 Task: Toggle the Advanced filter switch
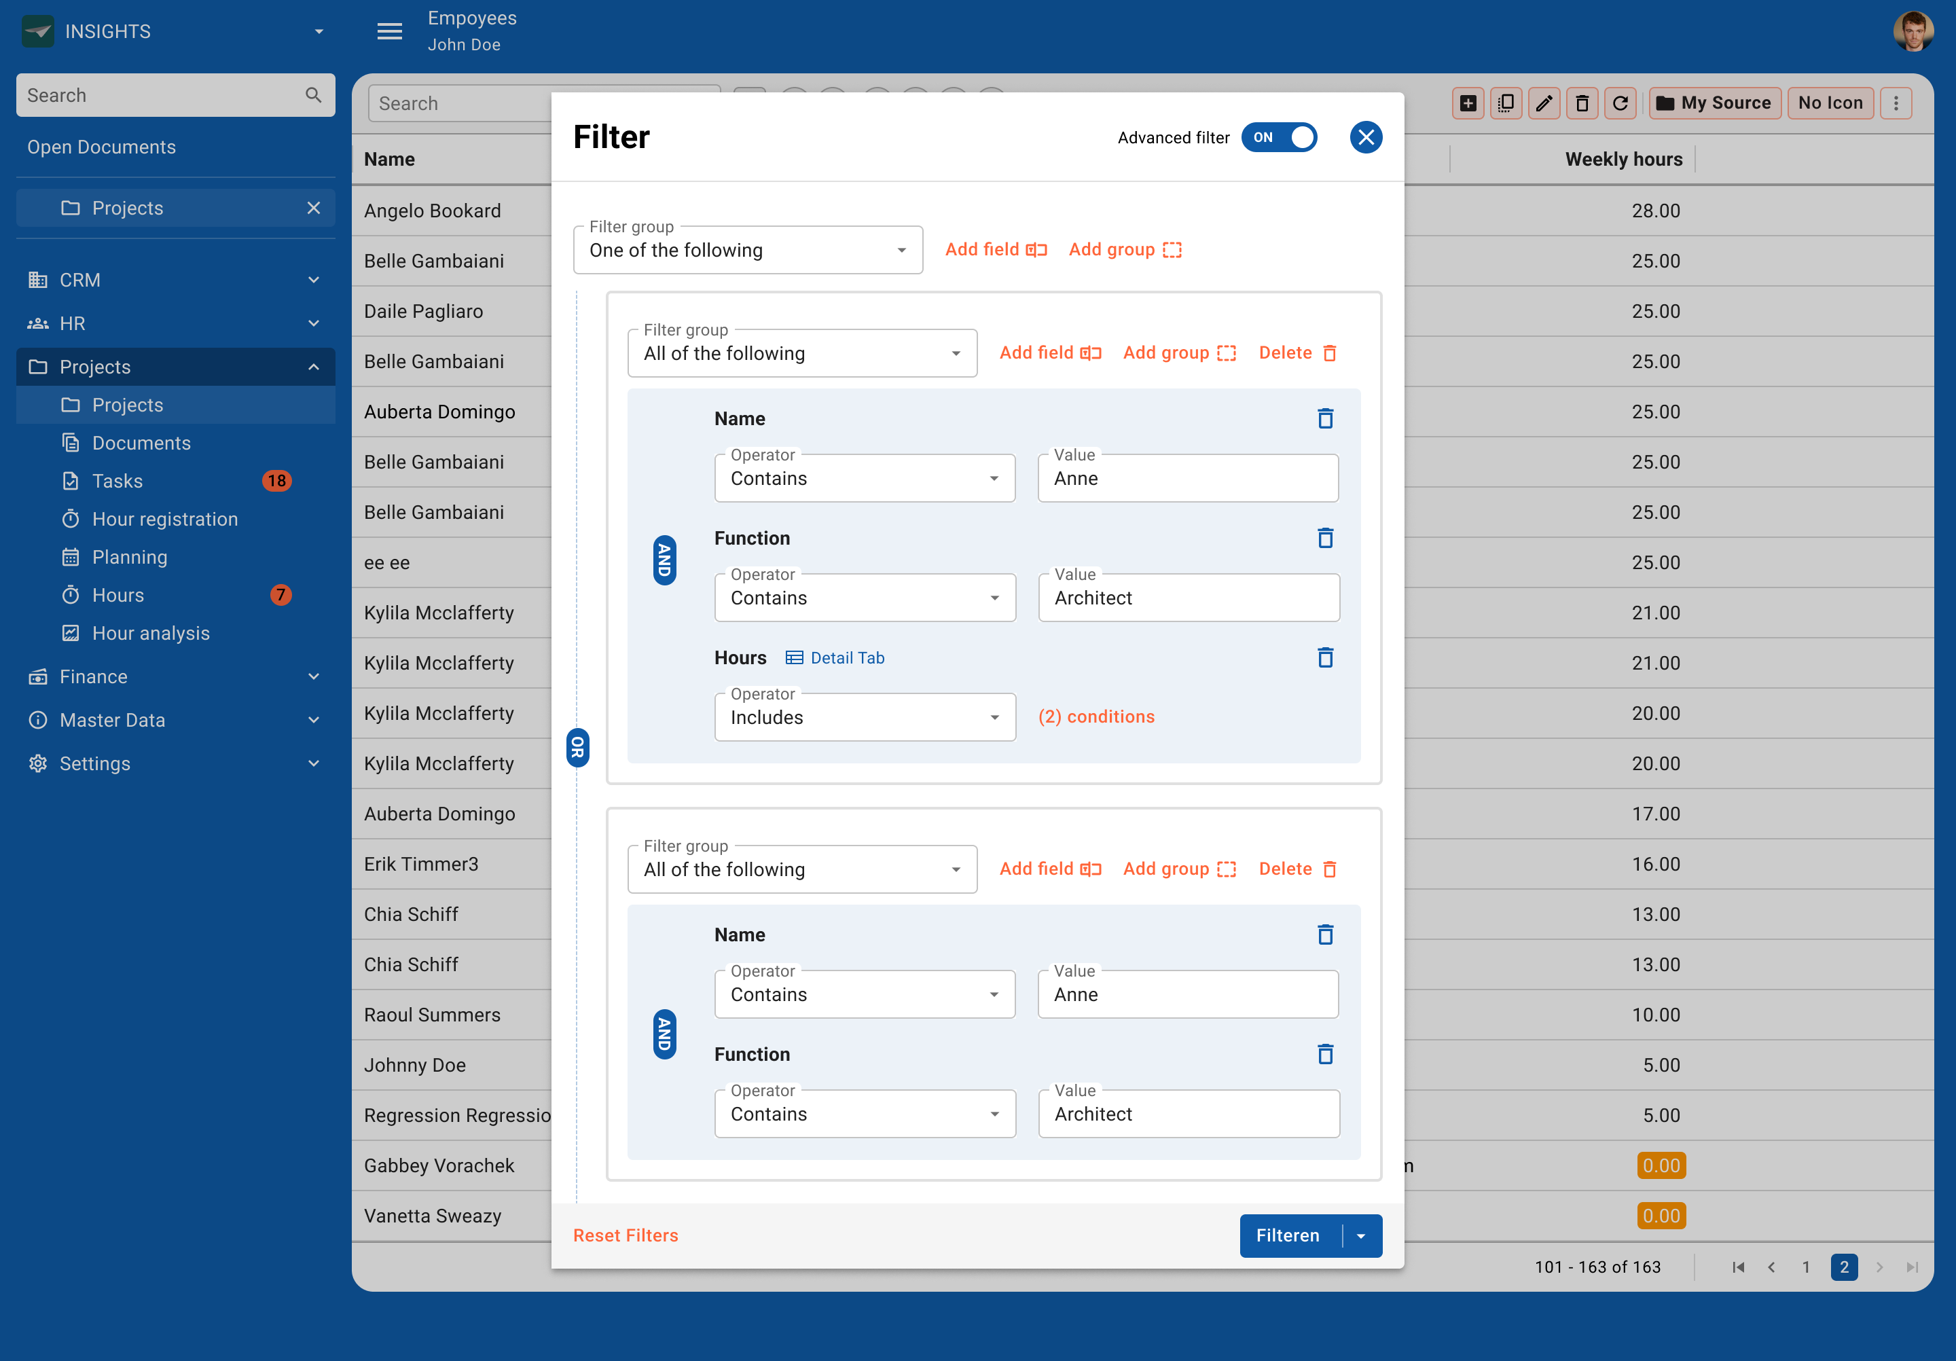pos(1278,137)
